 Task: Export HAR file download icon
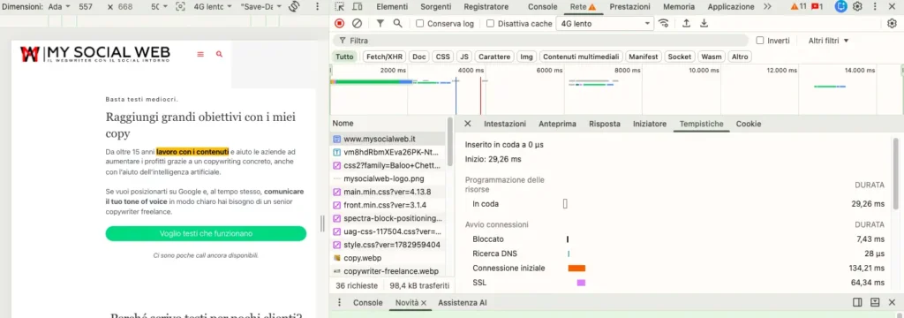(704, 24)
